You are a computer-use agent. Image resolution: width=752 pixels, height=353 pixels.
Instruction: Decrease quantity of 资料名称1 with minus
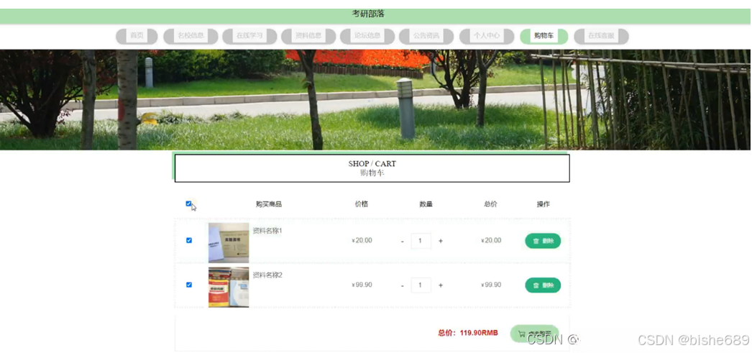click(403, 242)
